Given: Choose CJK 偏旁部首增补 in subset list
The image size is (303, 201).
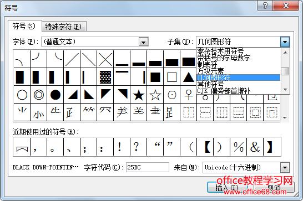Looking at the screenshot, I should (x=238, y=91).
